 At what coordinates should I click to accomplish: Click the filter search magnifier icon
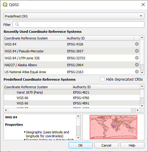[x=17, y=24]
